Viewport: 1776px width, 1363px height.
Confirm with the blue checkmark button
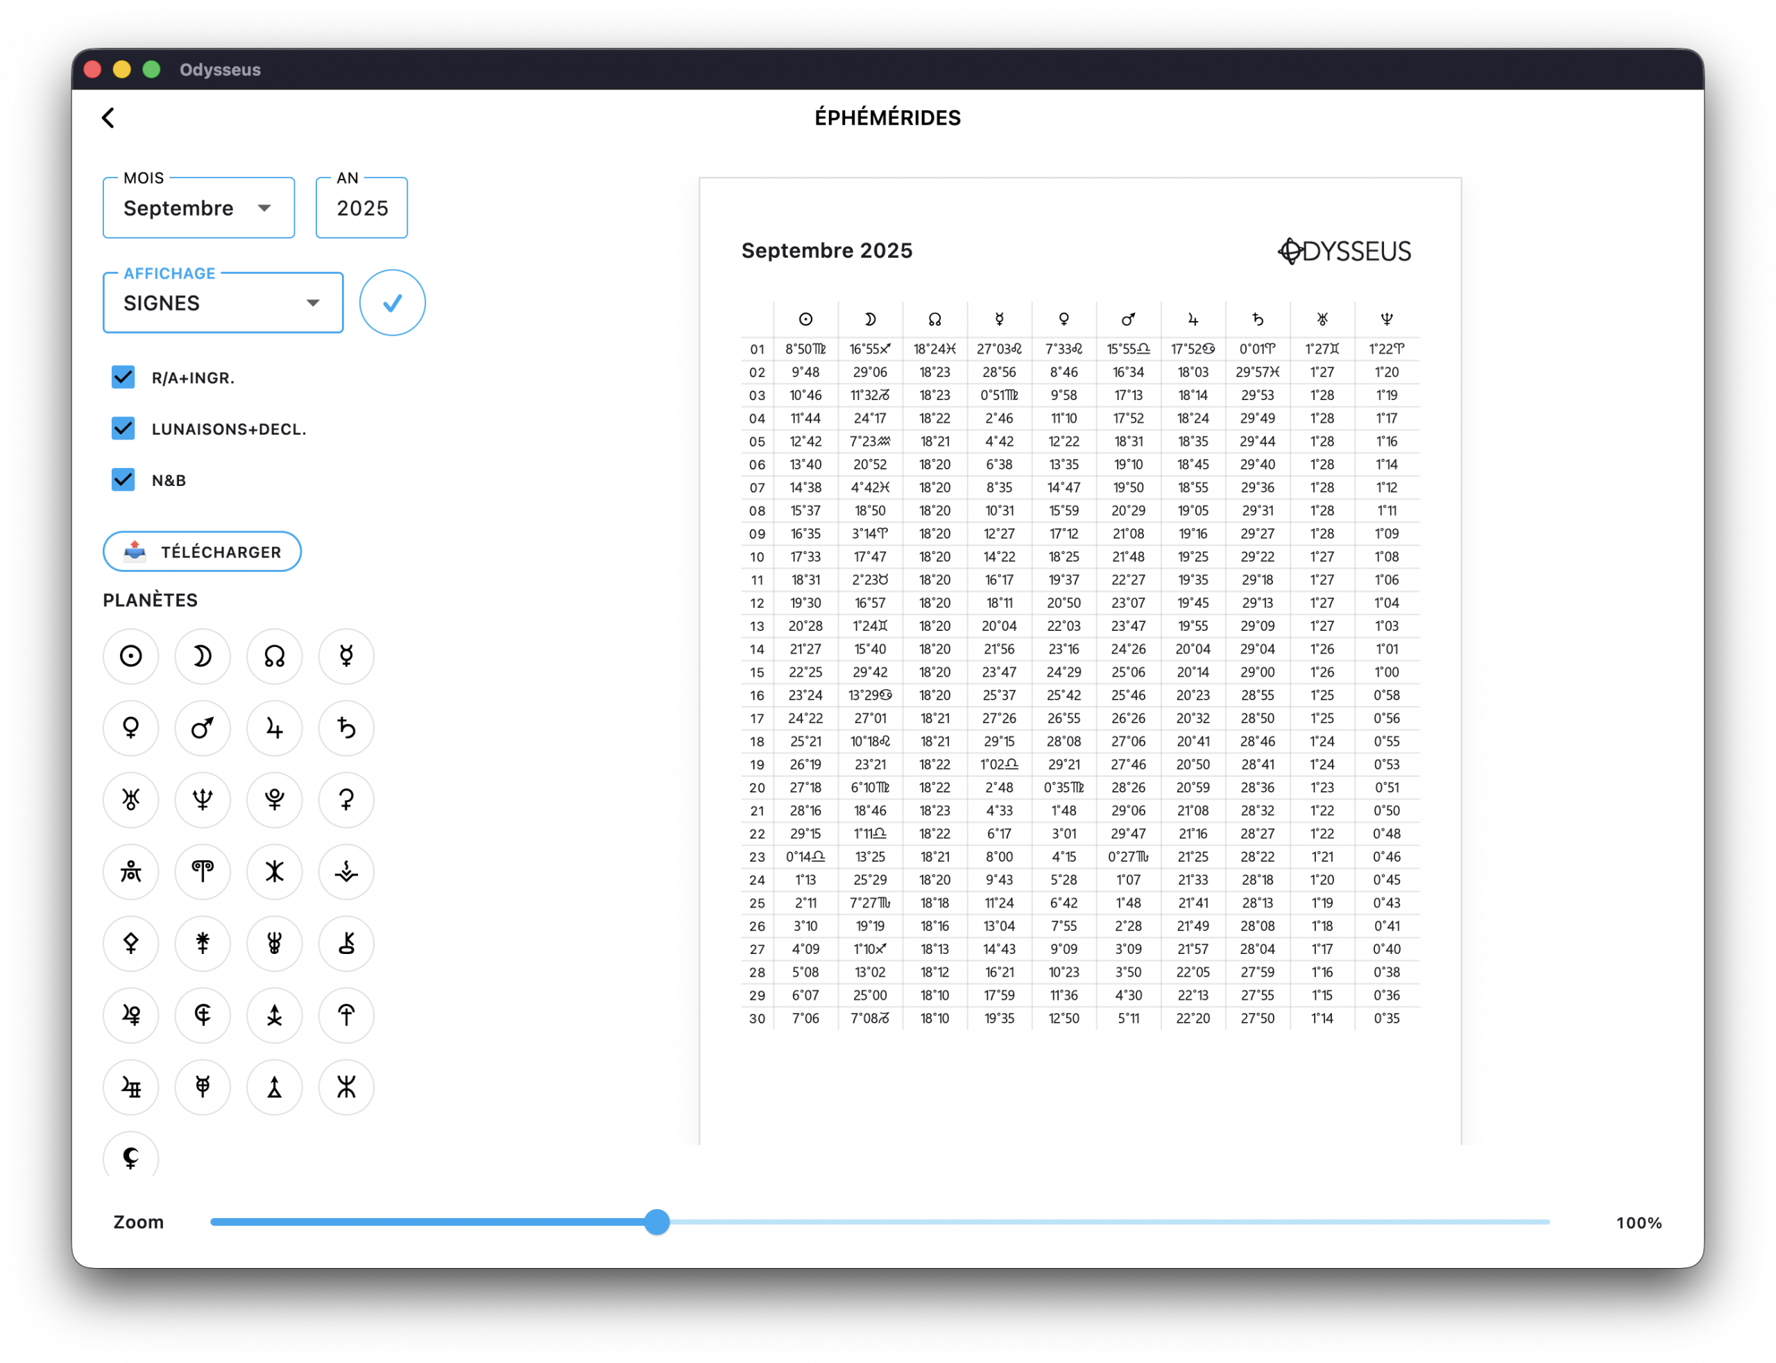[392, 302]
